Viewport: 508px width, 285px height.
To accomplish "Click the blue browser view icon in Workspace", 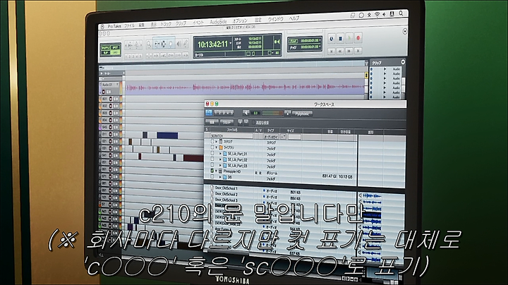I will click(209, 112).
